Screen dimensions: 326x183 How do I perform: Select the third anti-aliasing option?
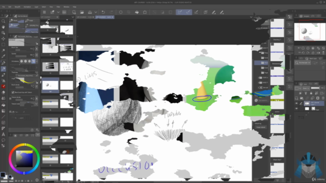(x=30, y=61)
